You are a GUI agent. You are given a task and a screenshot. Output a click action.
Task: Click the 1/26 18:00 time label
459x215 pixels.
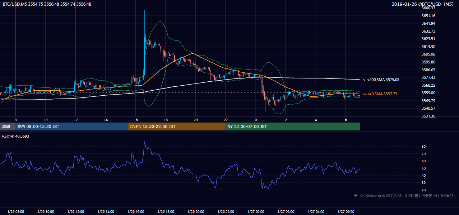click(166, 211)
